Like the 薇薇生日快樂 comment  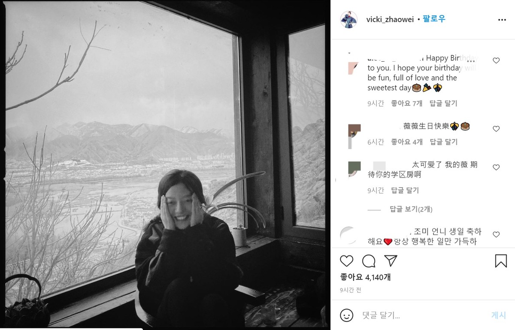[x=496, y=129]
